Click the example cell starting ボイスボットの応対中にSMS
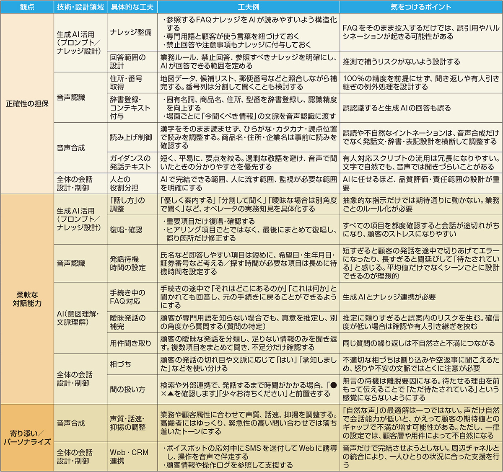Screen dimensions: 503x472 [249, 457]
